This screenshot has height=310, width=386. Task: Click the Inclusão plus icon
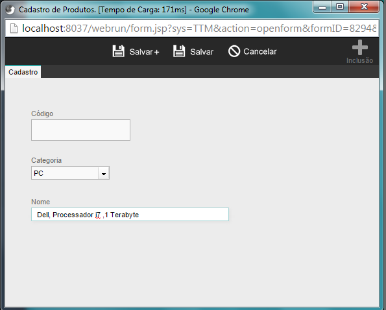[360, 47]
